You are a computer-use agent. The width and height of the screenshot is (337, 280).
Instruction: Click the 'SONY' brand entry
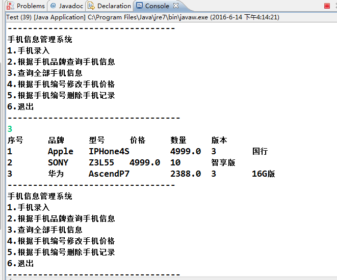(58, 162)
